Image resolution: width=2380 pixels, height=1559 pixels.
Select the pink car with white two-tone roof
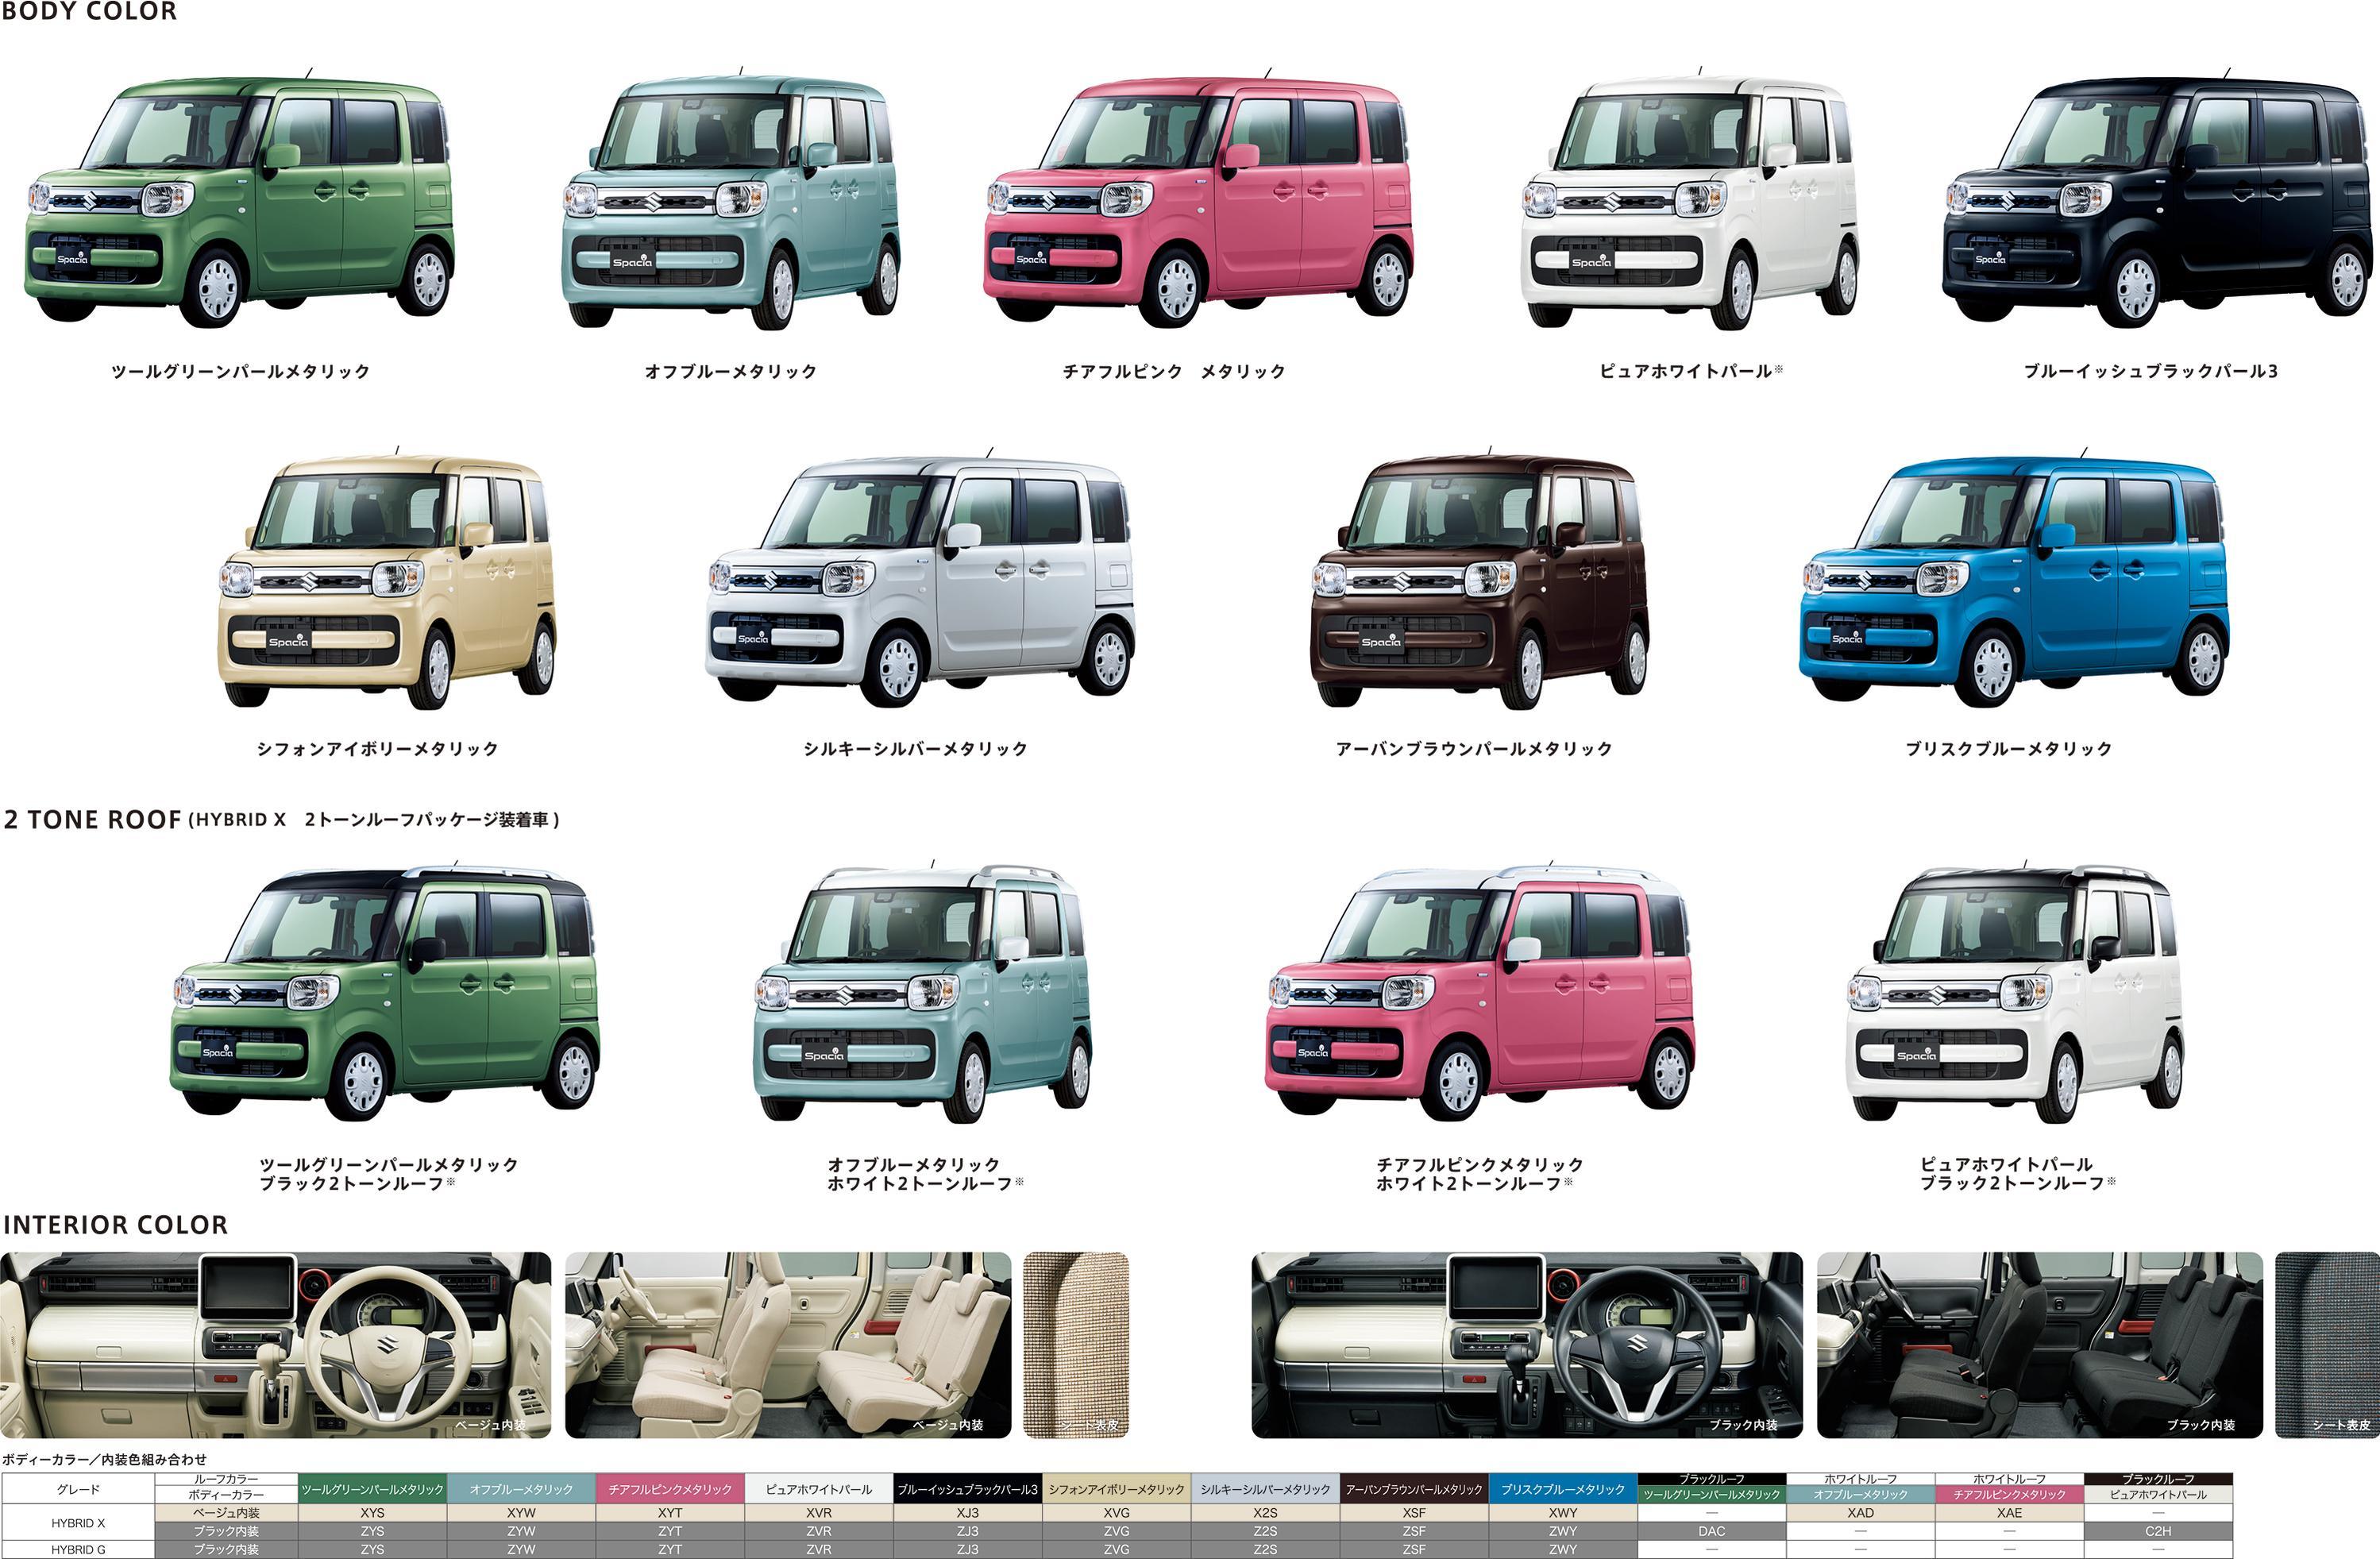pos(1480,990)
